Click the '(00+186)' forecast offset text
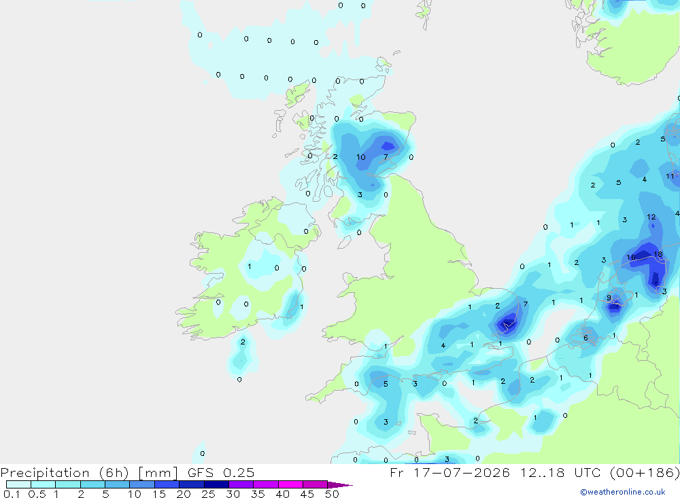Screen dimensions: 680x498 [645, 472]
